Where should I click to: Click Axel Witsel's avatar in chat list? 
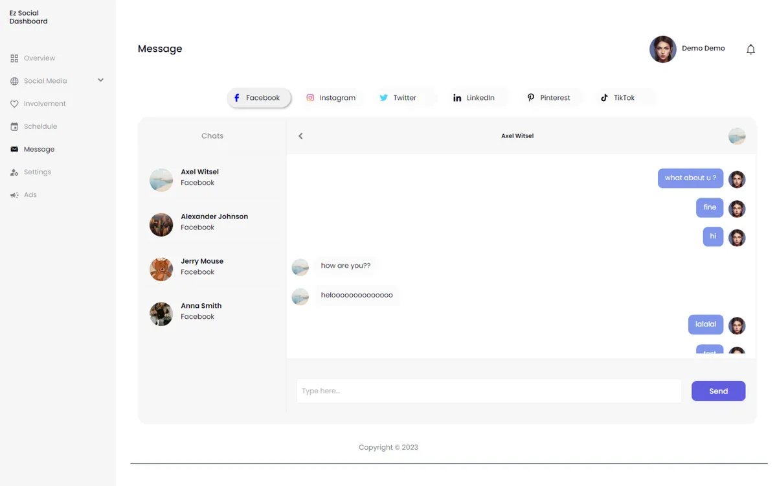coord(161,180)
